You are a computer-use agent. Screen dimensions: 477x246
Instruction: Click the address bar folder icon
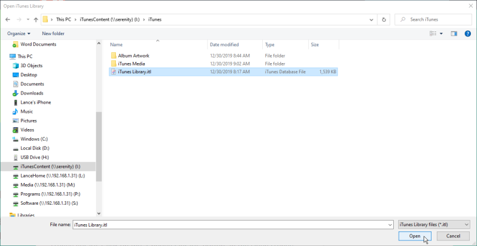(x=46, y=19)
